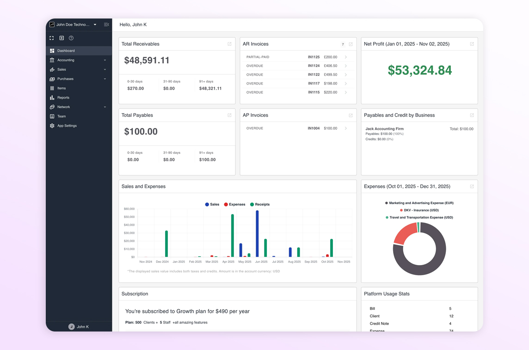Click the fullscreen icon in sidebar
The height and width of the screenshot is (350, 529).
(52, 38)
